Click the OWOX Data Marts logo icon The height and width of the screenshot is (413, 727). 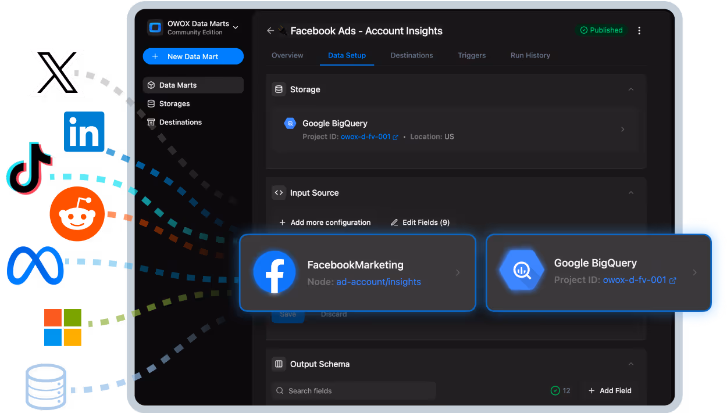point(155,27)
